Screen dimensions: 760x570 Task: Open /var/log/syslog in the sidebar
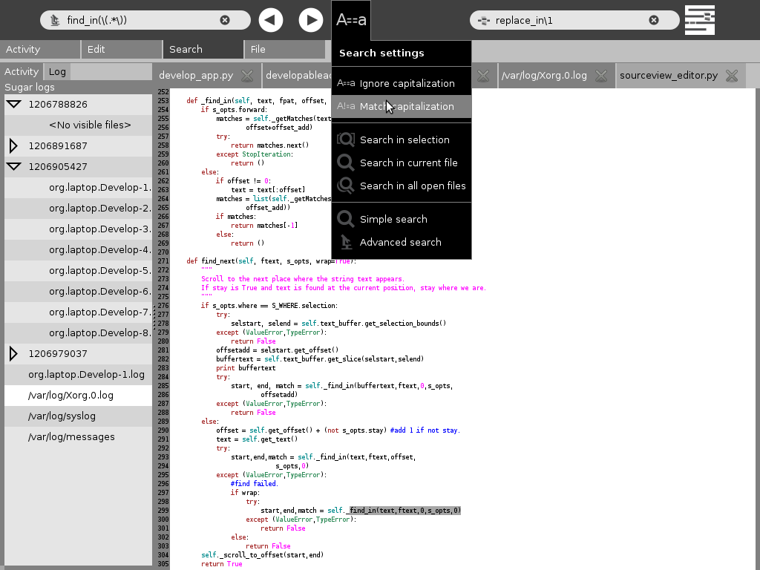pyautogui.click(x=62, y=416)
